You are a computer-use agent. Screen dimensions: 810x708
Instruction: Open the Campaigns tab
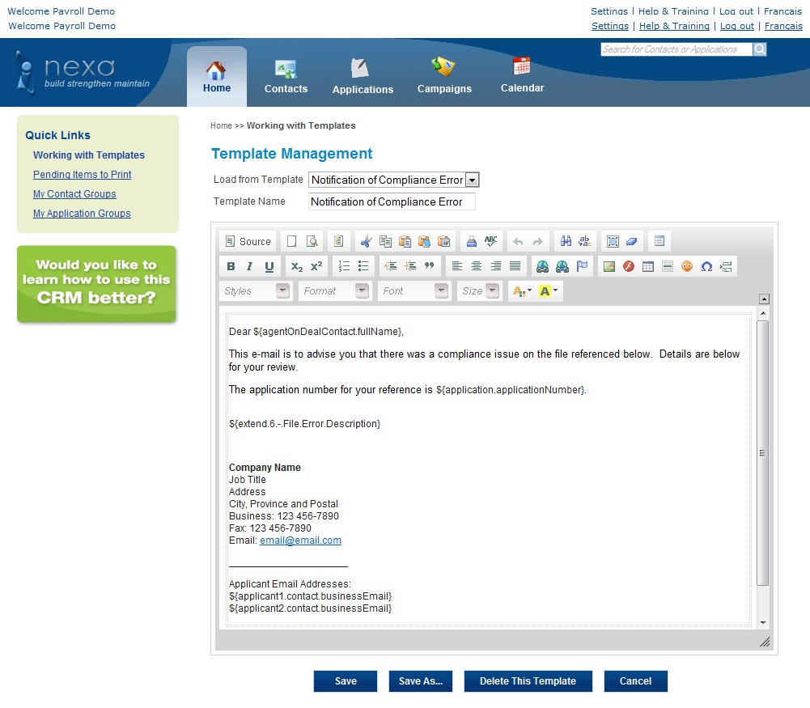click(x=444, y=76)
